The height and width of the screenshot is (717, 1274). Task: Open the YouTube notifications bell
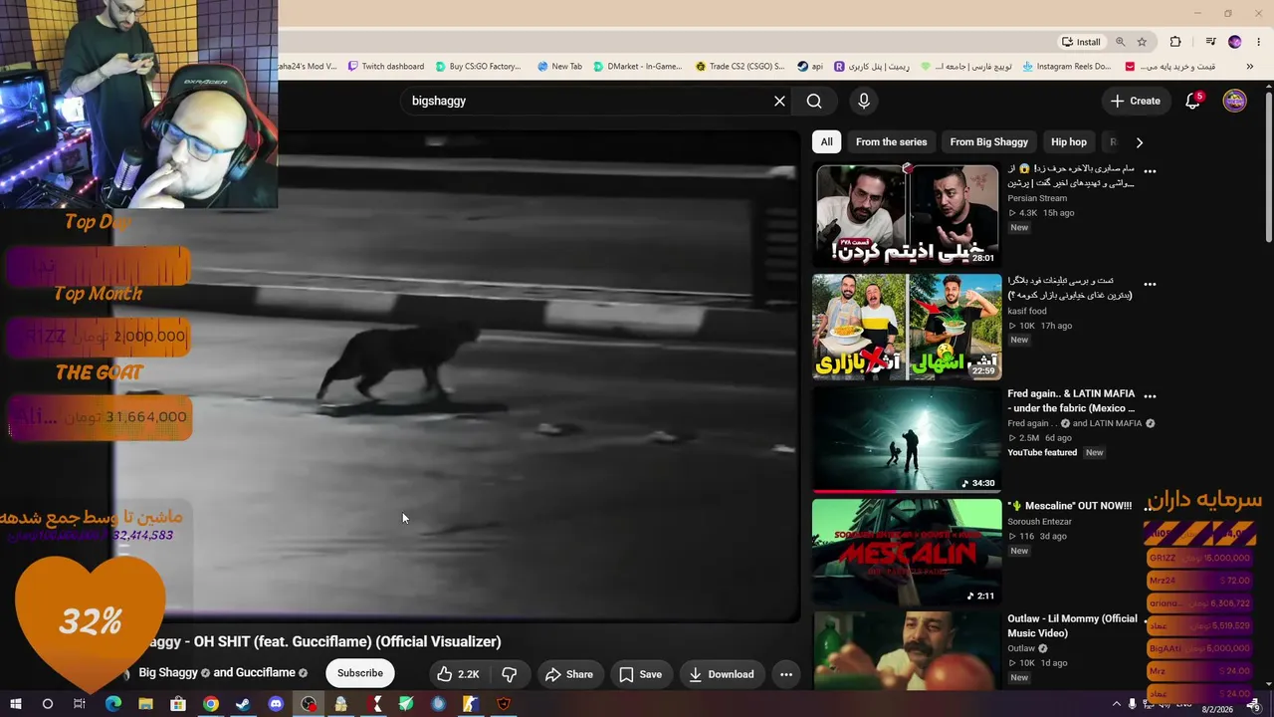(x=1192, y=101)
